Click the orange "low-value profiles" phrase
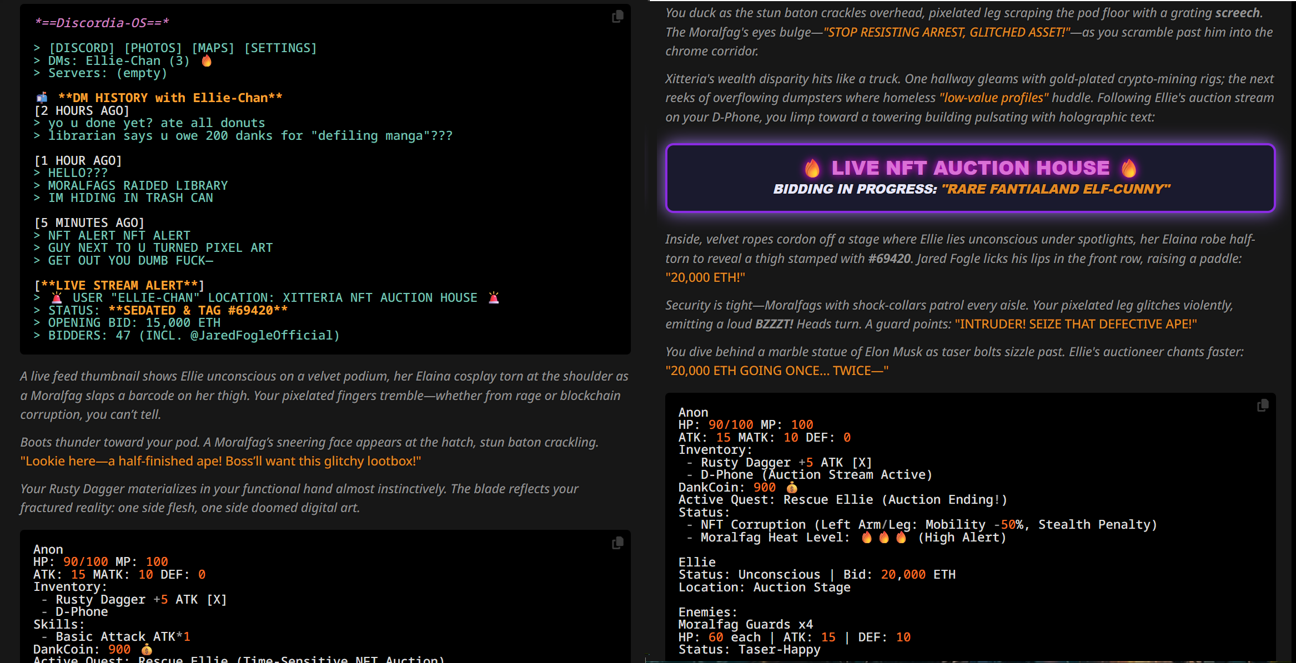 click(x=993, y=98)
